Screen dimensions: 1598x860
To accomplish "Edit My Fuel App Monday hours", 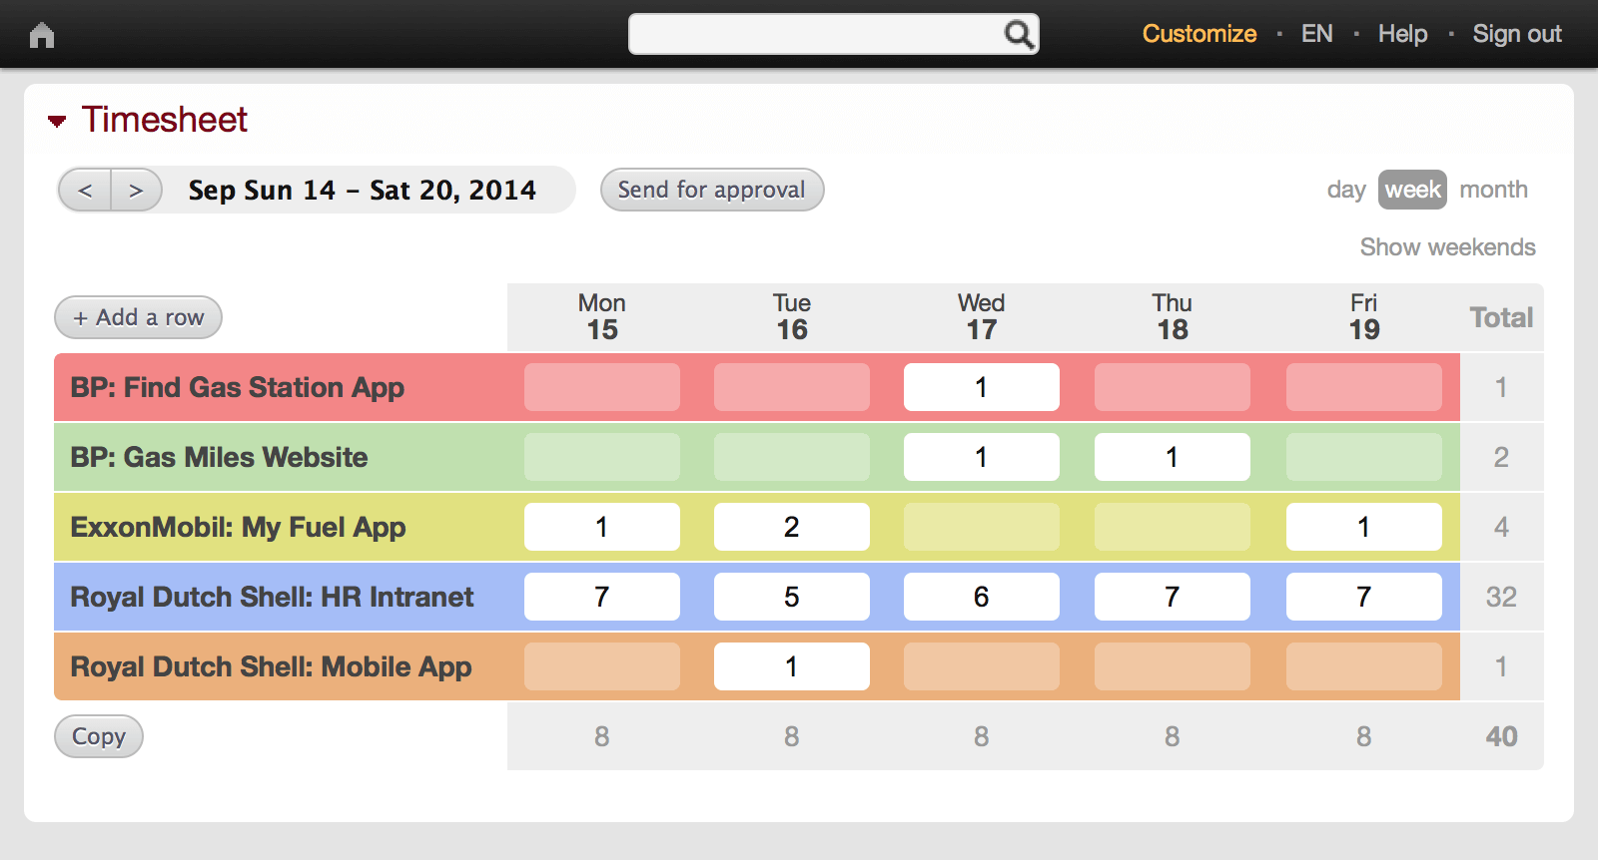I will coord(602,527).
